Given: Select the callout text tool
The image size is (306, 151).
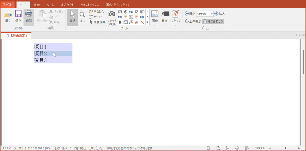Looking at the screenshot, I should [x=131, y=22].
